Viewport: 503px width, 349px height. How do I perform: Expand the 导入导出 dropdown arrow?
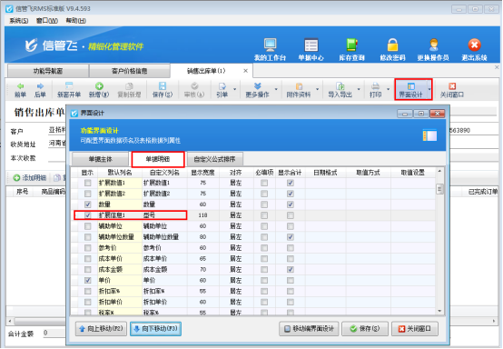click(359, 89)
